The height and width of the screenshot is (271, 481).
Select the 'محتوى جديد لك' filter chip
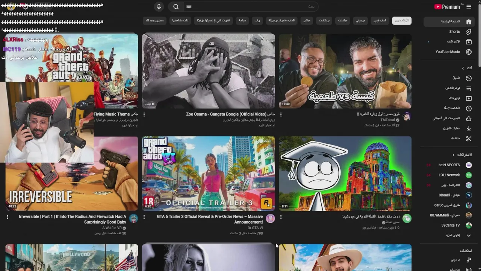point(154,20)
